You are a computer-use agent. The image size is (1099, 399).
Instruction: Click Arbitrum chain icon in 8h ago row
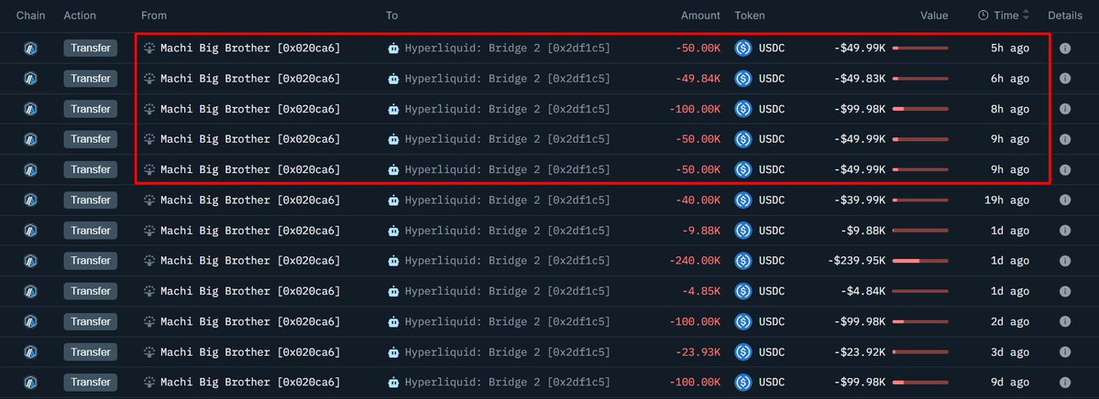(x=30, y=109)
